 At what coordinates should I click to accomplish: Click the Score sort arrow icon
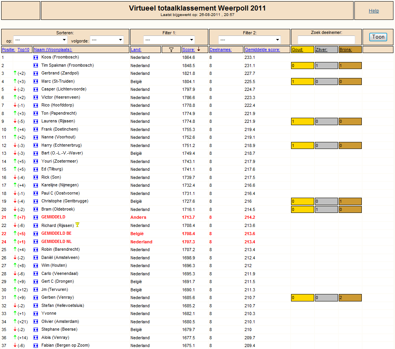pyautogui.click(x=199, y=49)
